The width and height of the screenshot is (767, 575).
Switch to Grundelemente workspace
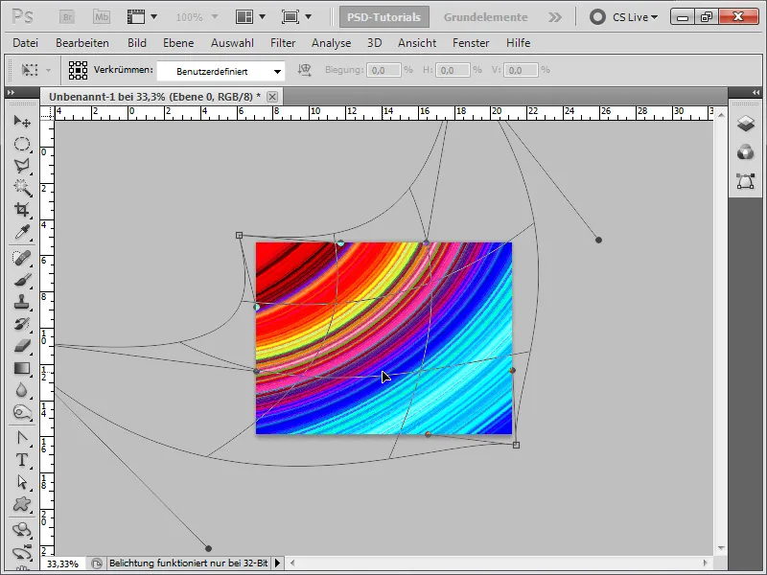(486, 17)
